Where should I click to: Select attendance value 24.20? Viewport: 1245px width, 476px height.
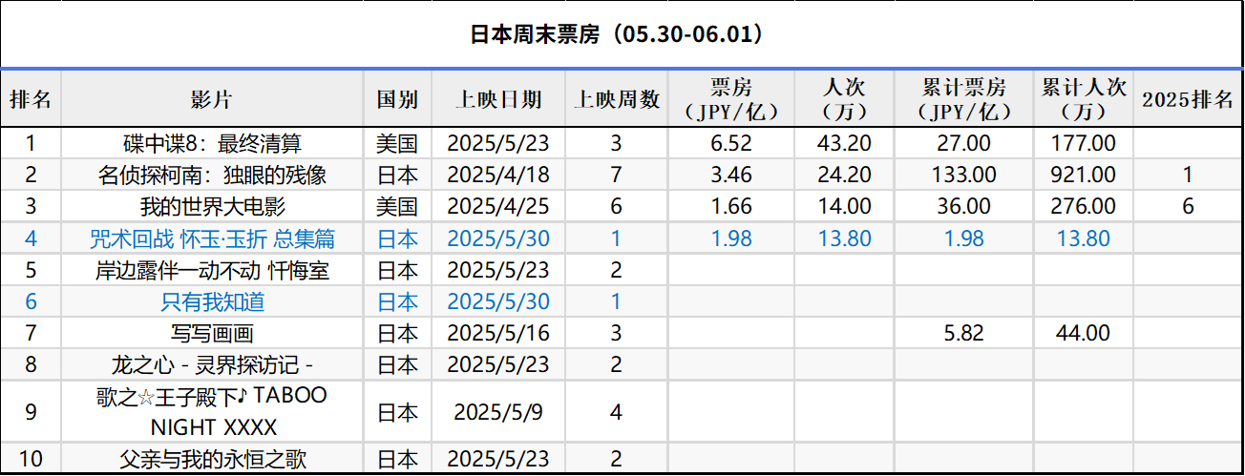click(844, 176)
